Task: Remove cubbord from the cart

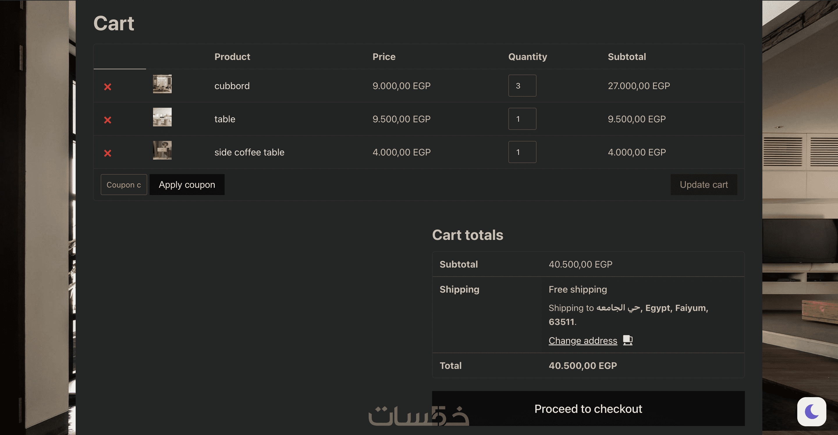Action: click(108, 86)
